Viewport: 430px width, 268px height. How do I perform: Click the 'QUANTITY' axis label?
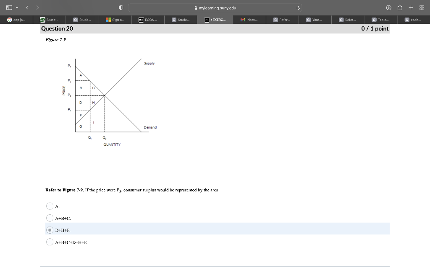[x=112, y=144]
